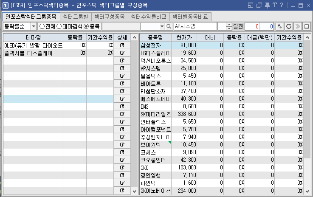Sort by 대금(백만) column header
This screenshot has width=313, height=197.
[260, 37]
